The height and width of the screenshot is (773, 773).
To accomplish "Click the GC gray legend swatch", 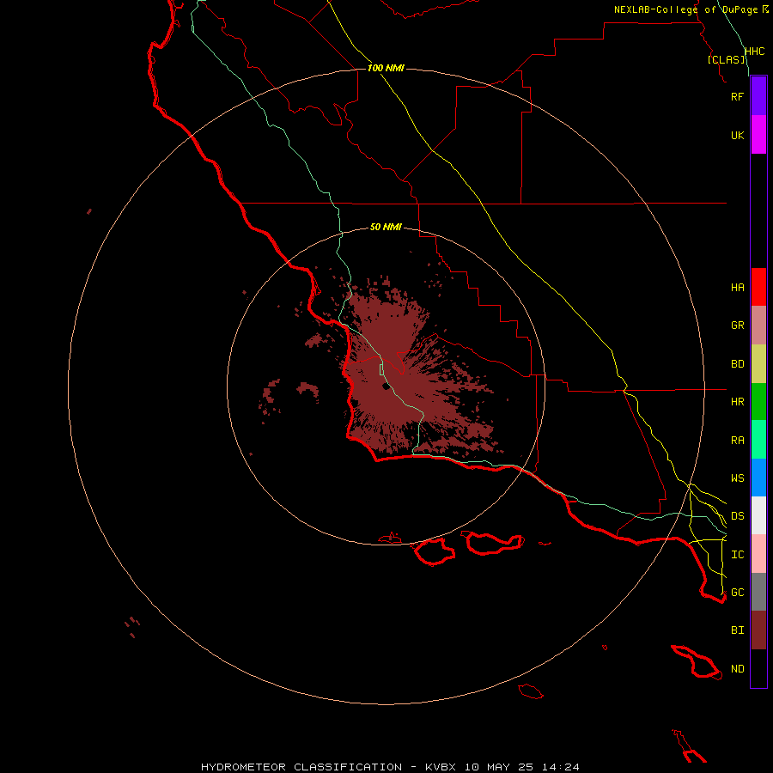I will [758, 592].
